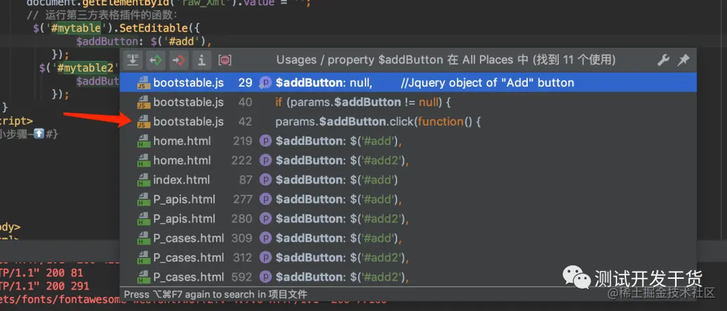Open home.html line 219 usage

[x=408, y=141]
